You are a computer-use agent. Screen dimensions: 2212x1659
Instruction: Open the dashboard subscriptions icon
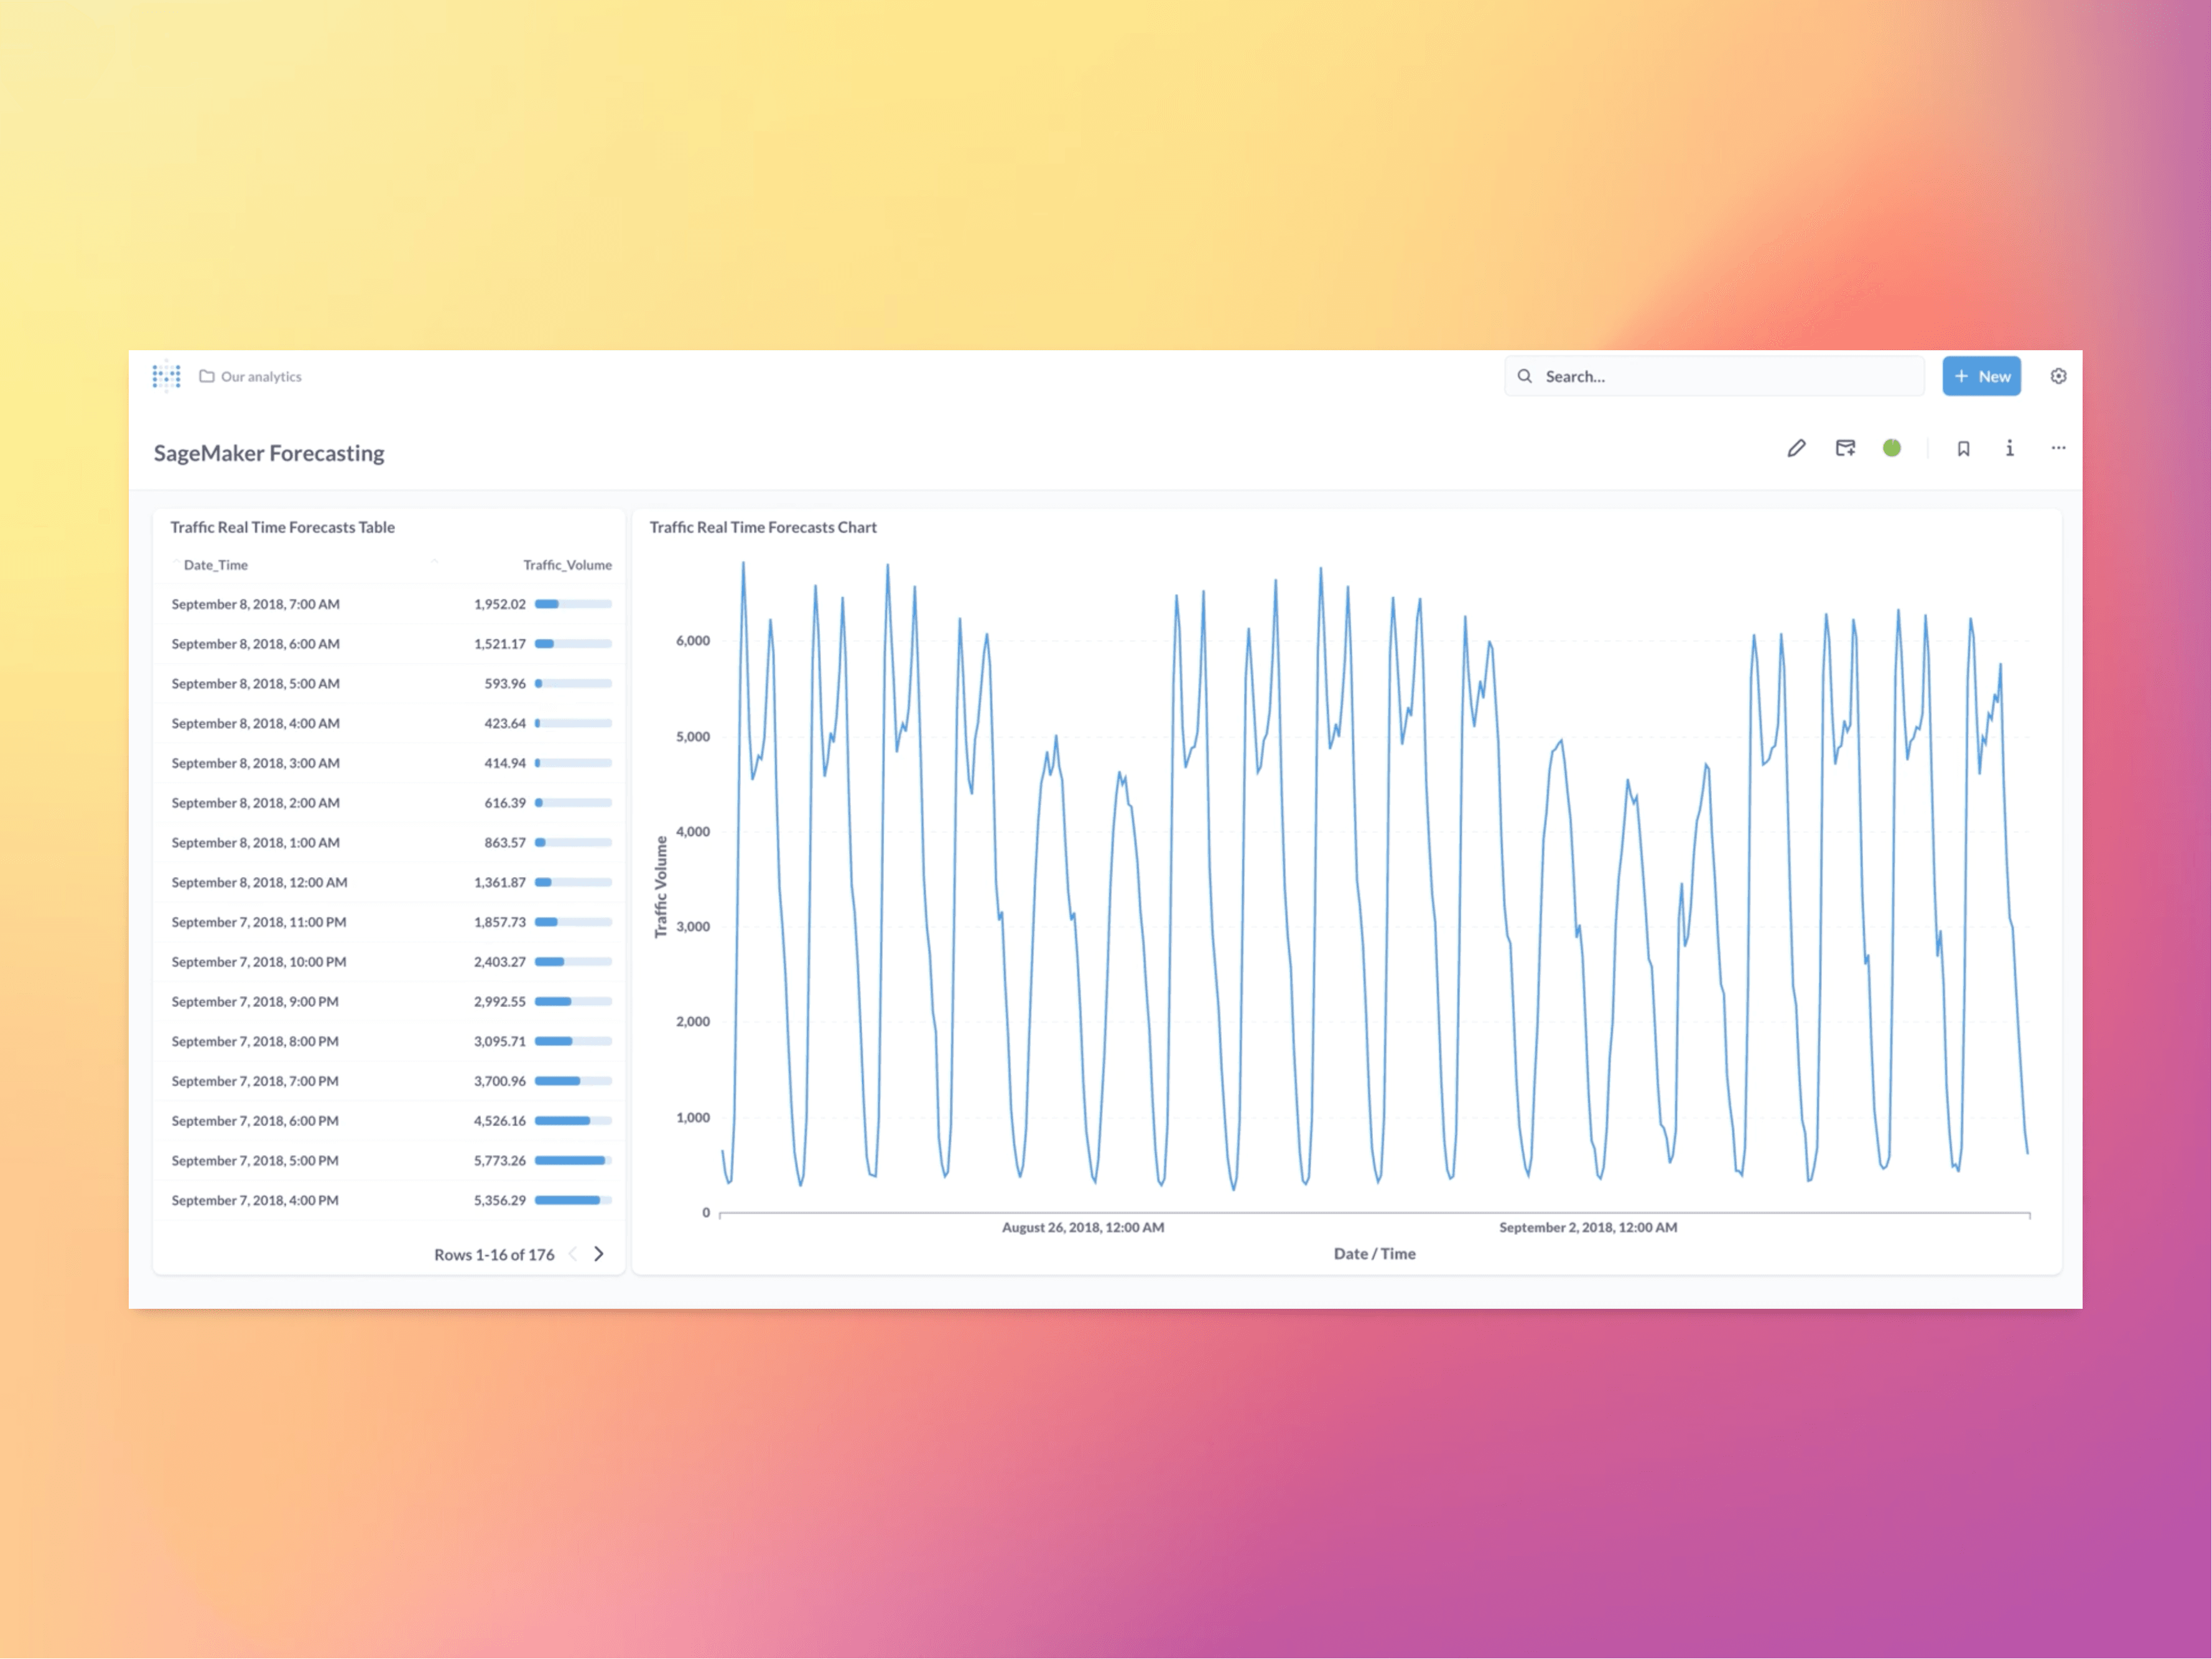1845,448
